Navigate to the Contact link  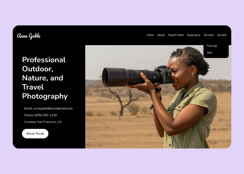[x=222, y=35]
